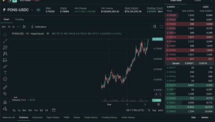Select the 1h timeframe
The width and height of the screenshot is (215, 122).
9,27
